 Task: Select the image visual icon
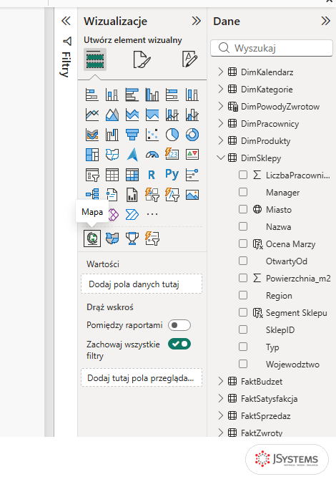(192, 195)
